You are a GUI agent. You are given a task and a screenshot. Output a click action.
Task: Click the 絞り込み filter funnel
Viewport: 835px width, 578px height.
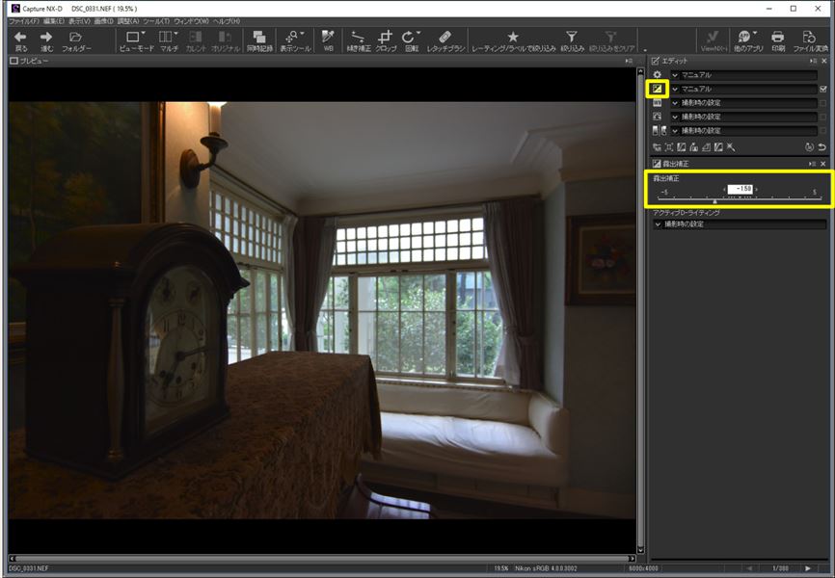572,40
